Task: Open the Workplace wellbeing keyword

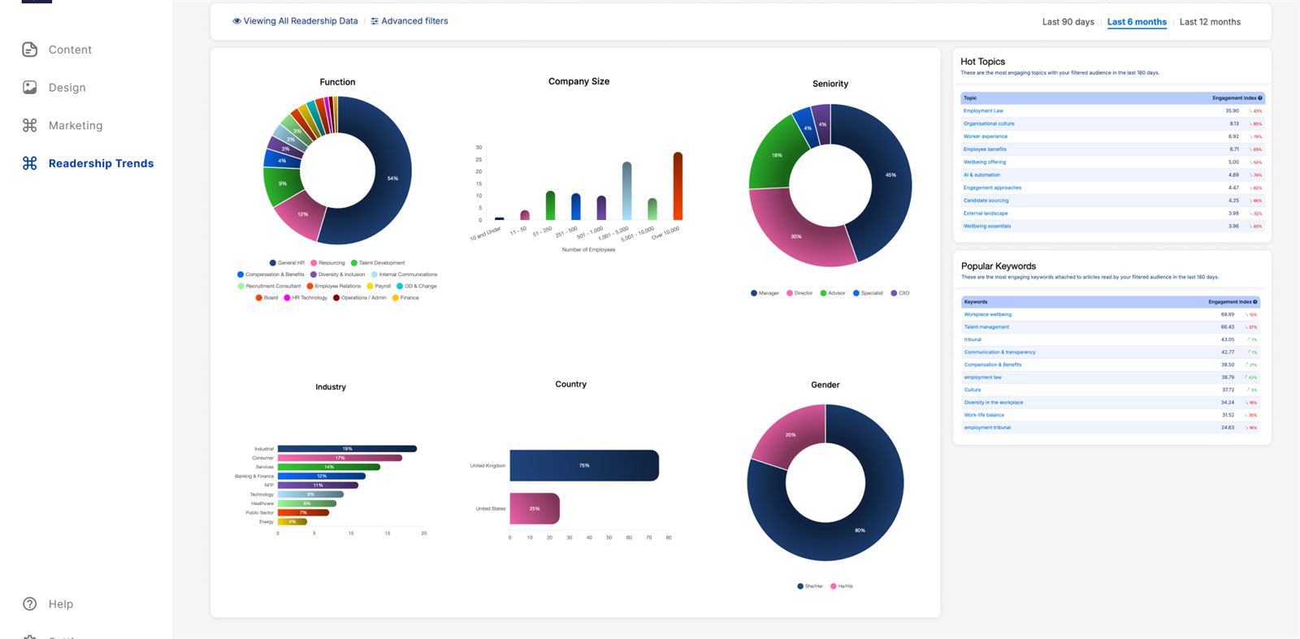Action: [x=988, y=315]
